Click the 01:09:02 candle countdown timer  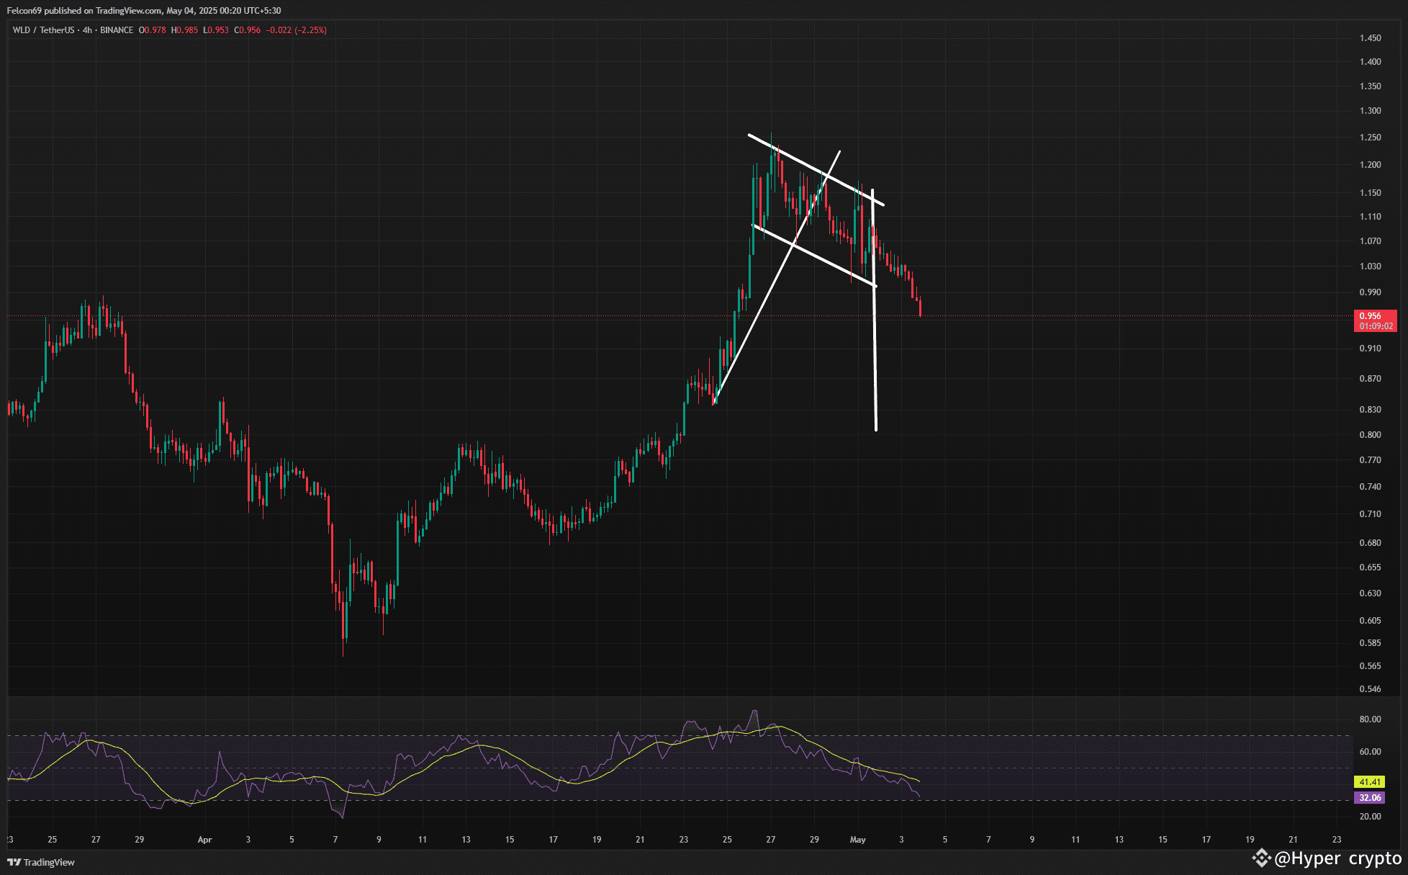click(x=1376, y=326)
